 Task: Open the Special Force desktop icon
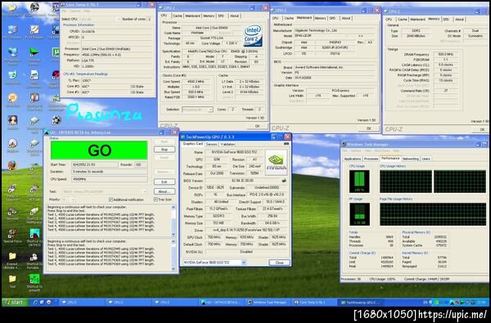(12, 236)
